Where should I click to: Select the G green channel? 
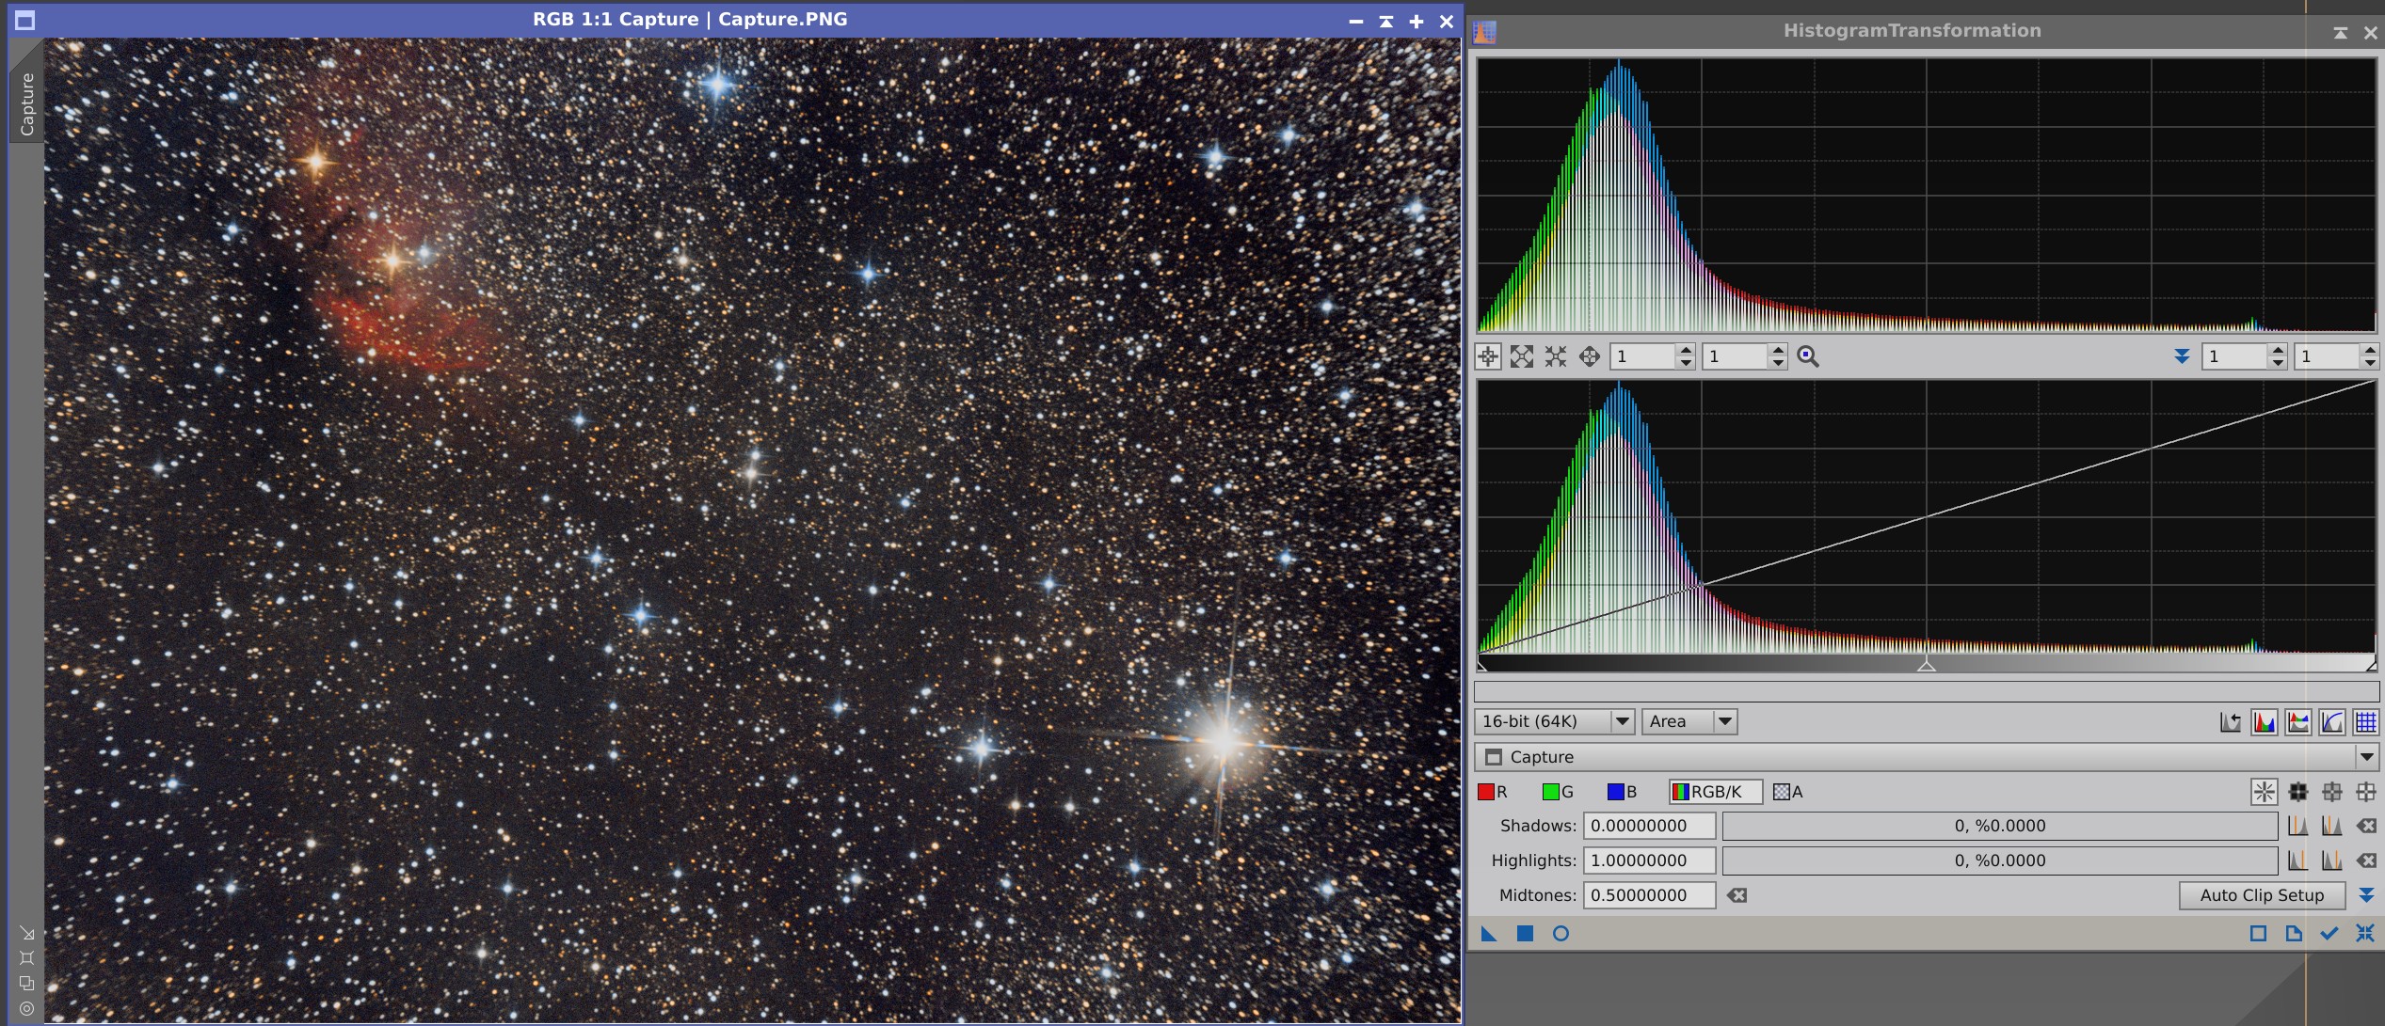[1558, 792]
